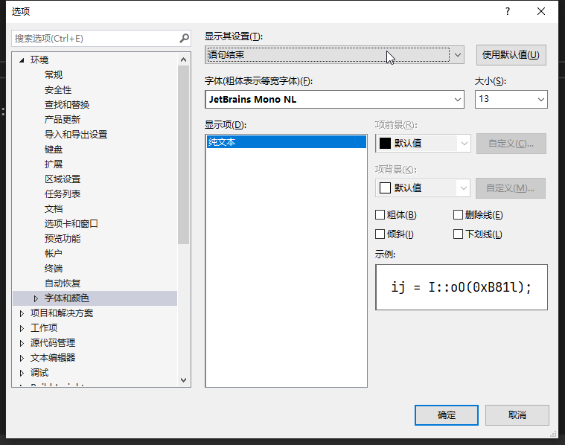Collapse the 环境 tree node

coord(22,60)
